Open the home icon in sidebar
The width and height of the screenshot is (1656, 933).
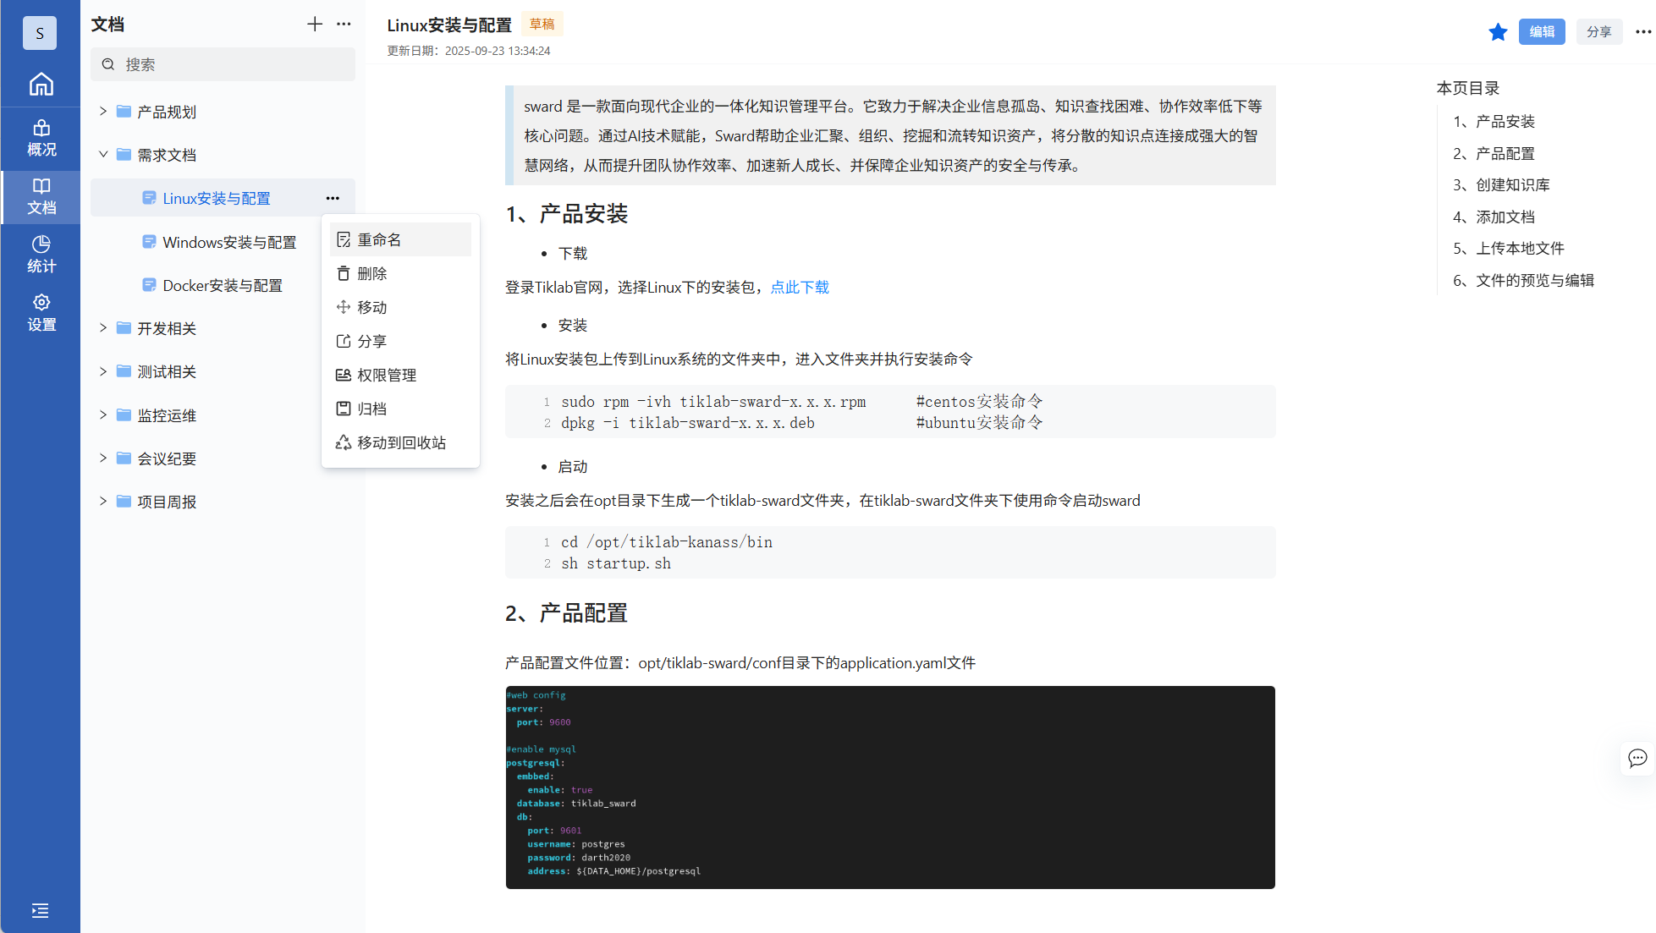41,85
